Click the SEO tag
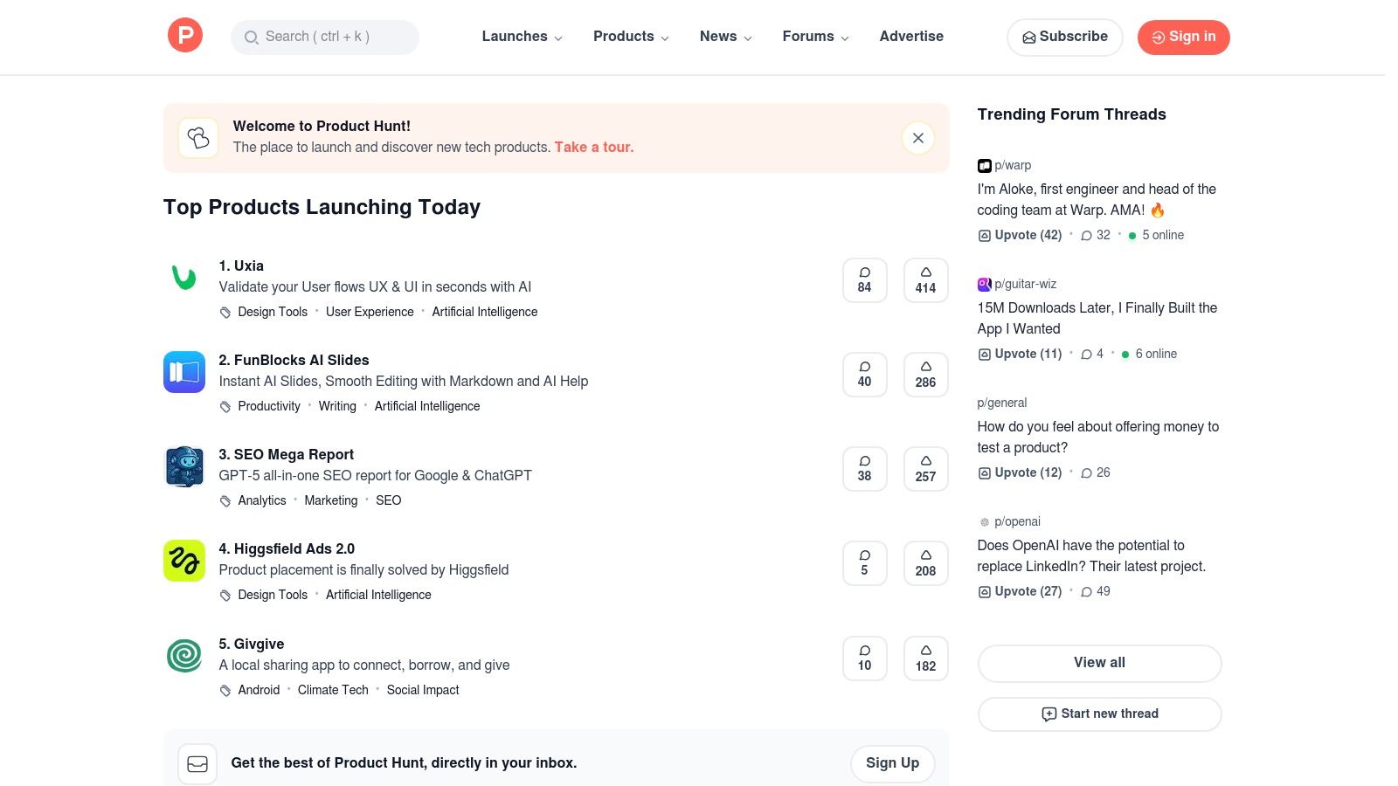1398x786 pixels. click(389, 500)
